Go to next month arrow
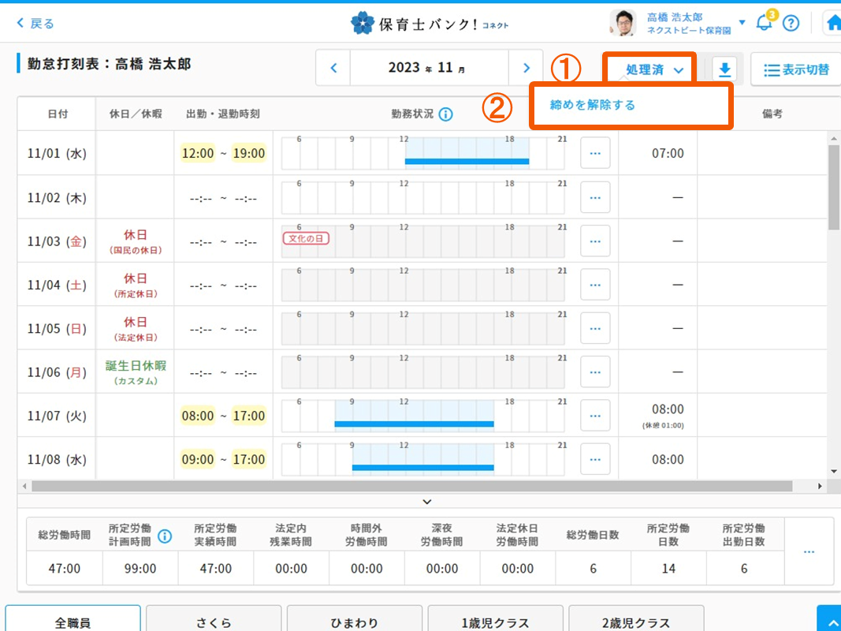Image resolution: width=841 pixels, height=631 pixels. [x=525, y=68]
